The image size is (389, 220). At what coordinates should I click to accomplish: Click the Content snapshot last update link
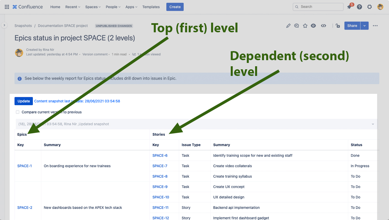[x=77, y=101]
